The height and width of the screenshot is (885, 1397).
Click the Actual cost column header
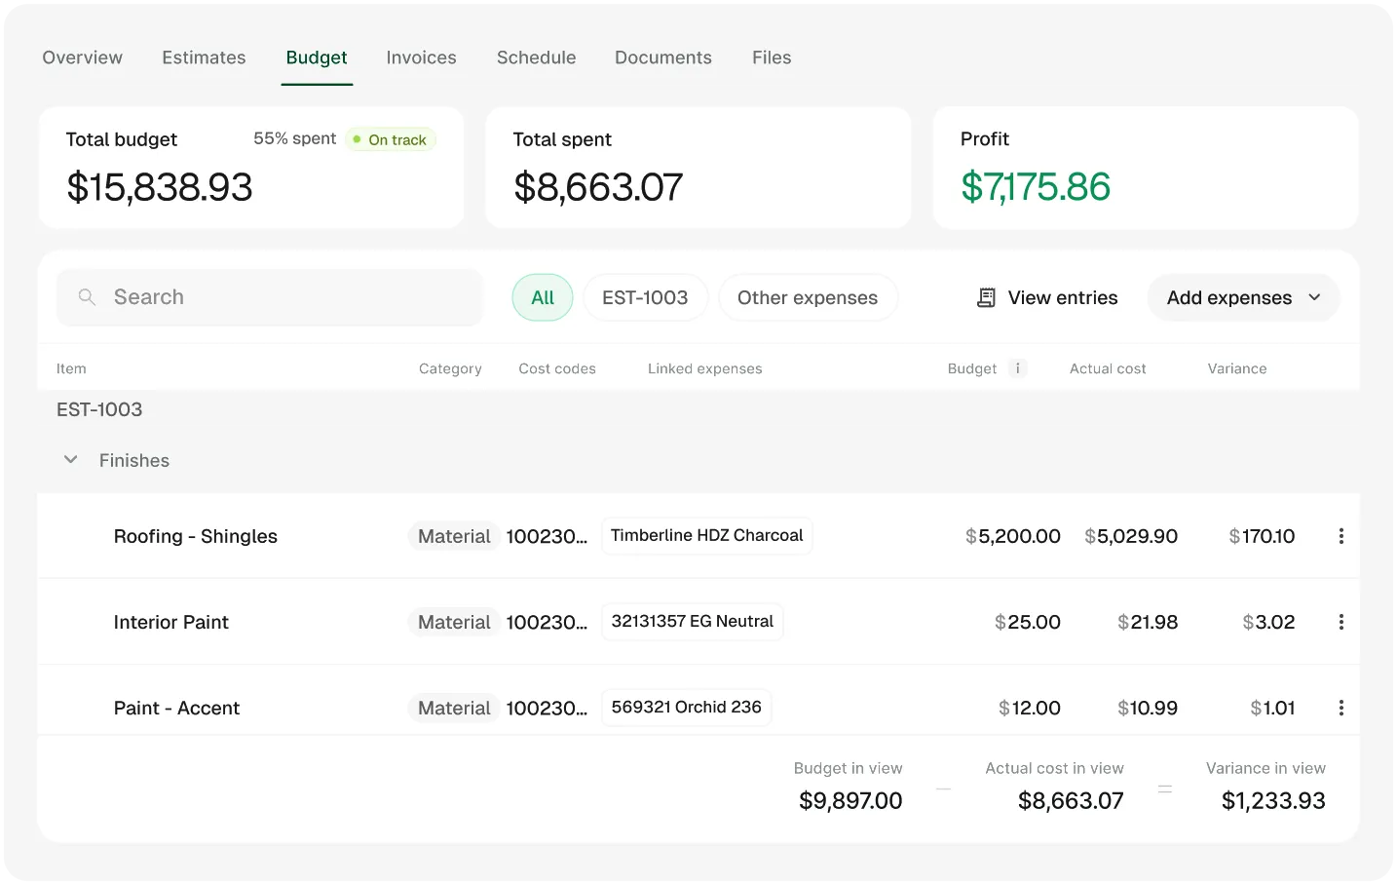click(1108, 368)
